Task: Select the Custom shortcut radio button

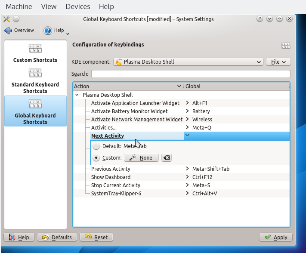Action: coord(96,158)
